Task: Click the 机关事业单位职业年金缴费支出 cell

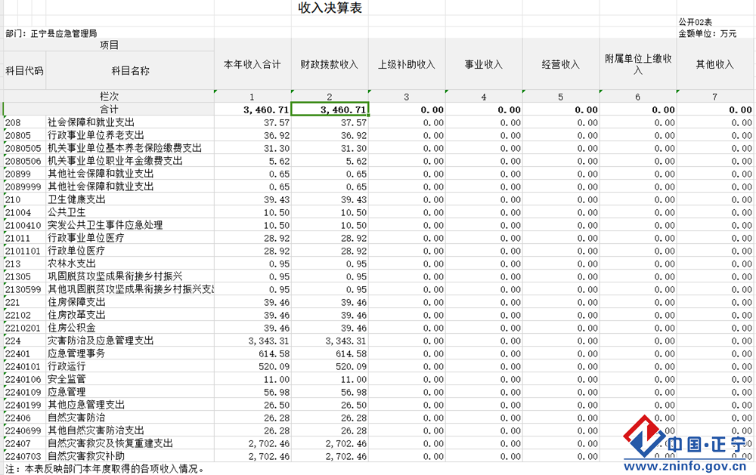Action: pyautogui.click(x=130, y=161)
